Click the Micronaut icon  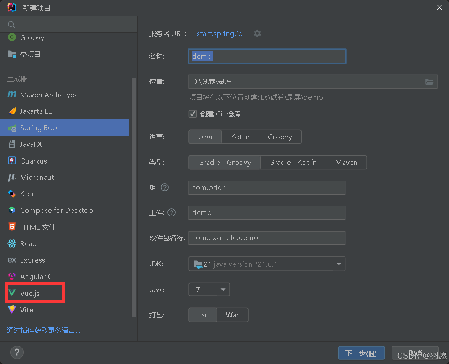pos(12,177)
